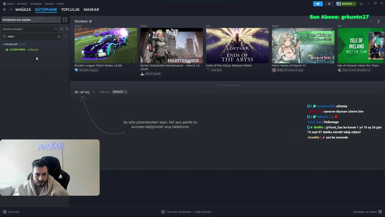
Task: Click the forward navigation arrow
Action: coord(11,10)
